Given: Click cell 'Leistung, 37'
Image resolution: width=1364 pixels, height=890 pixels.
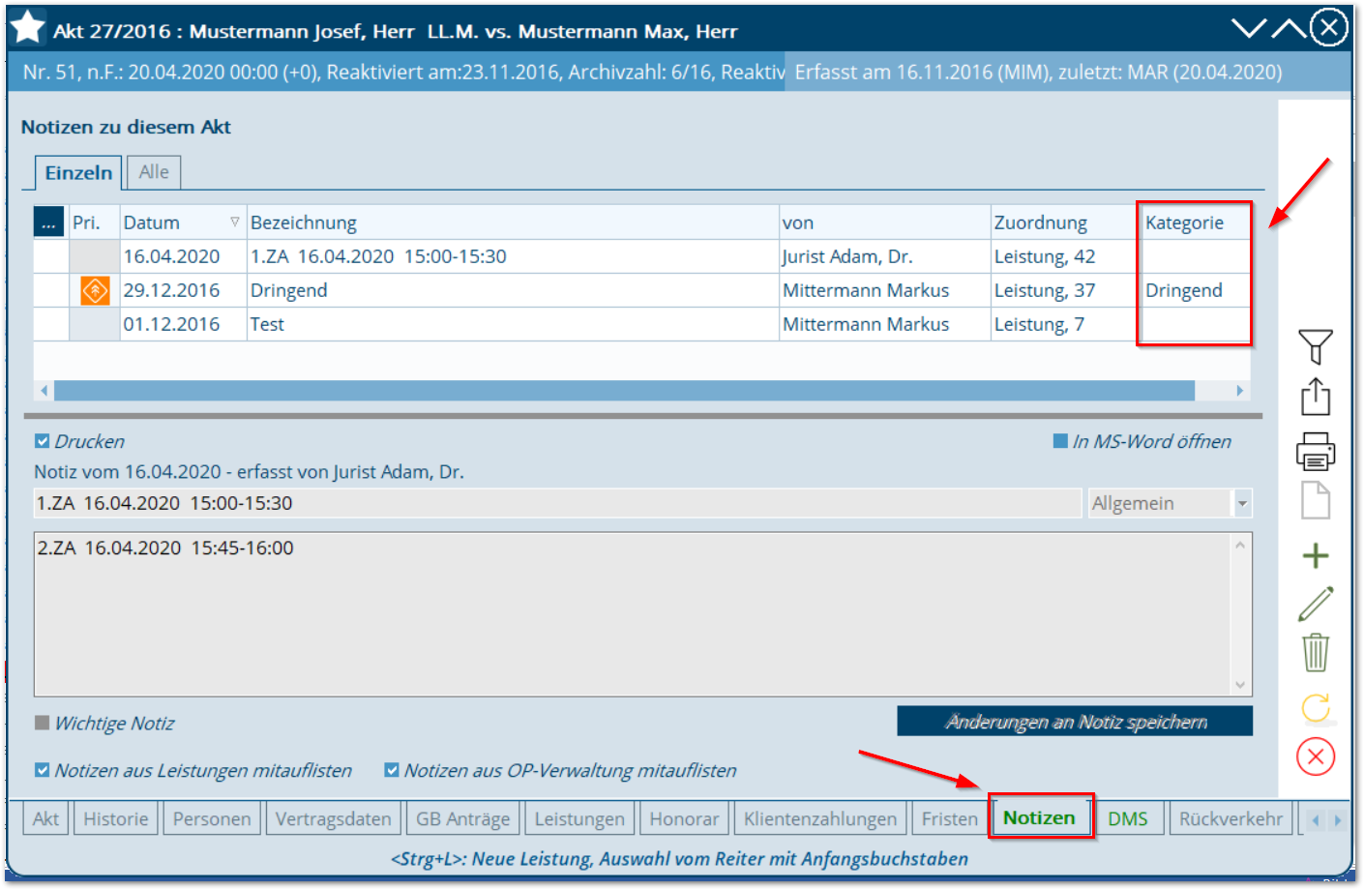Looking at the screenshot, I should pyautogui.click(x=1045, y=290).
